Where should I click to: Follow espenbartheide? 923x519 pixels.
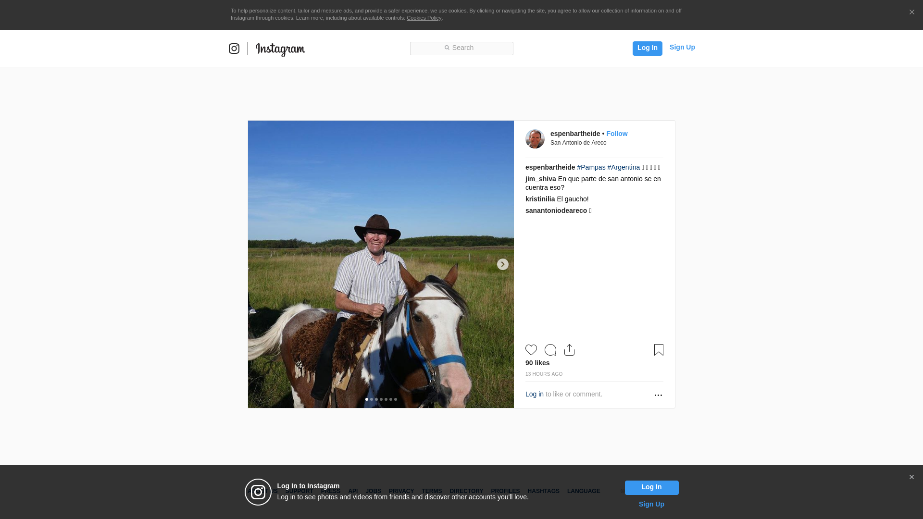617,134
